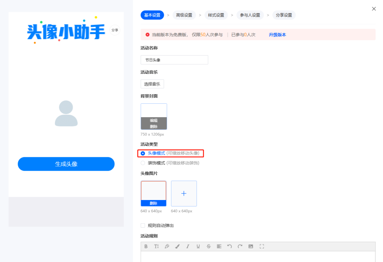The image size is (383, 262).
Task: Toggle underline formatting
Action: click(x=198, y=246)
